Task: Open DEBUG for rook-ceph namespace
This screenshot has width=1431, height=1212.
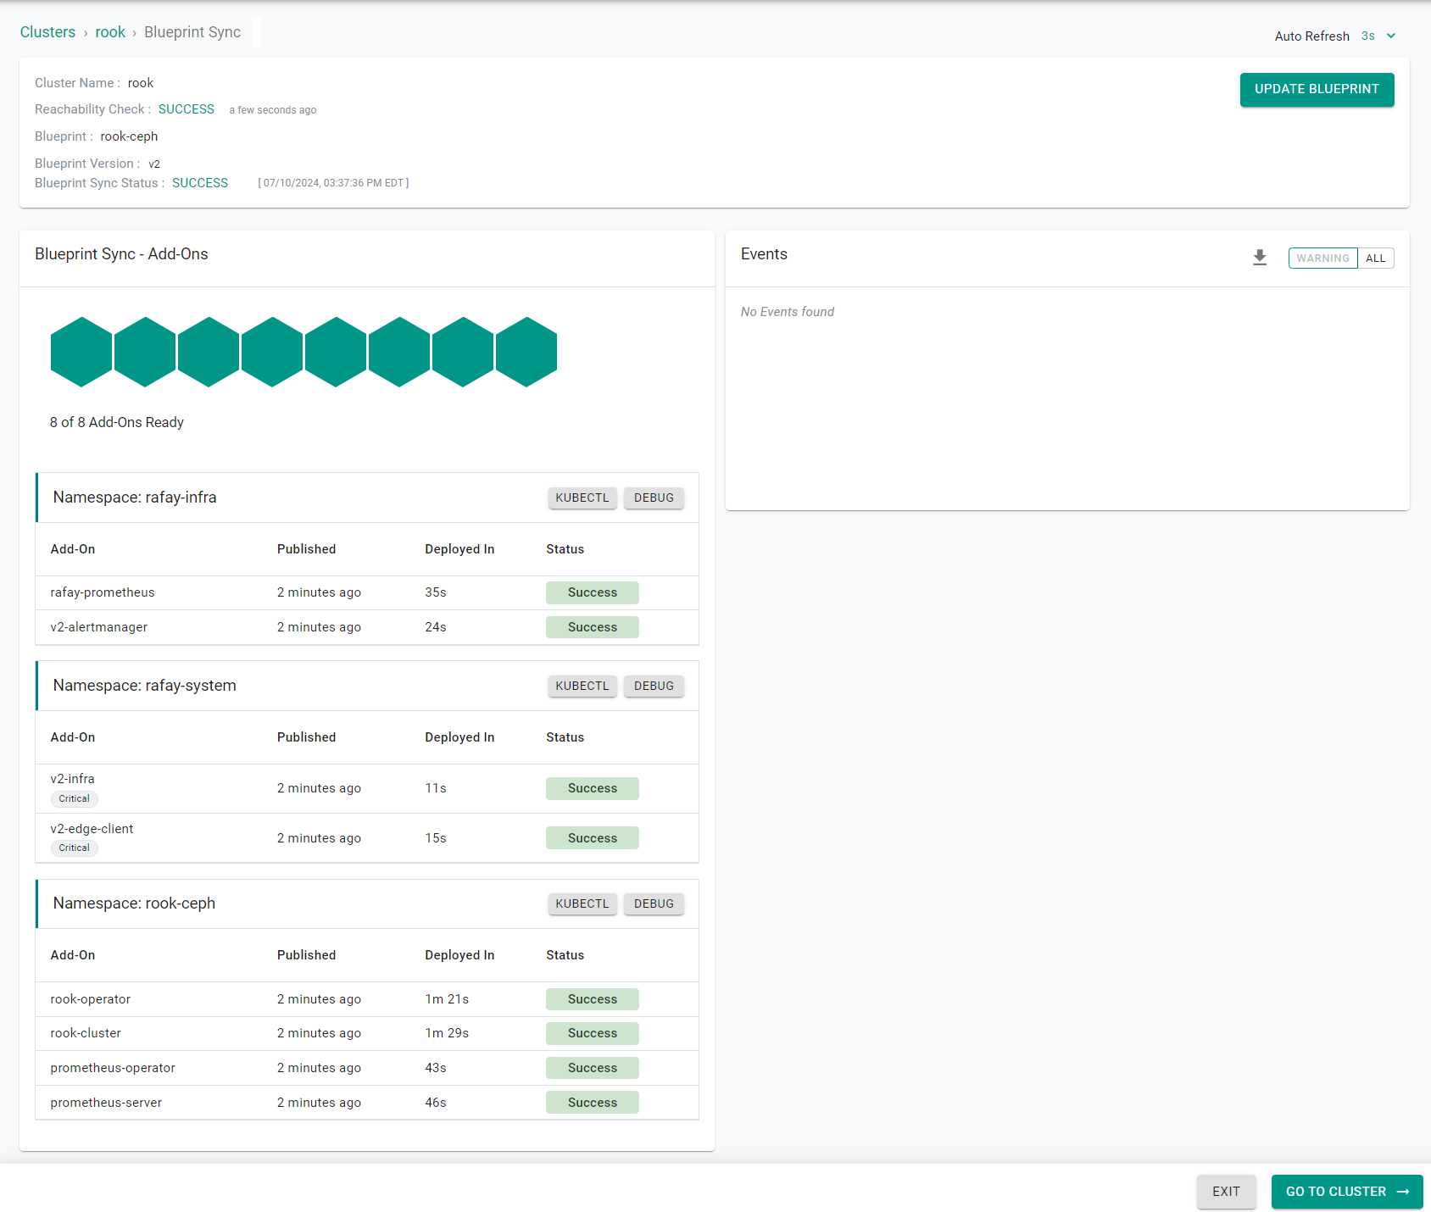Action: coord(654,903)
